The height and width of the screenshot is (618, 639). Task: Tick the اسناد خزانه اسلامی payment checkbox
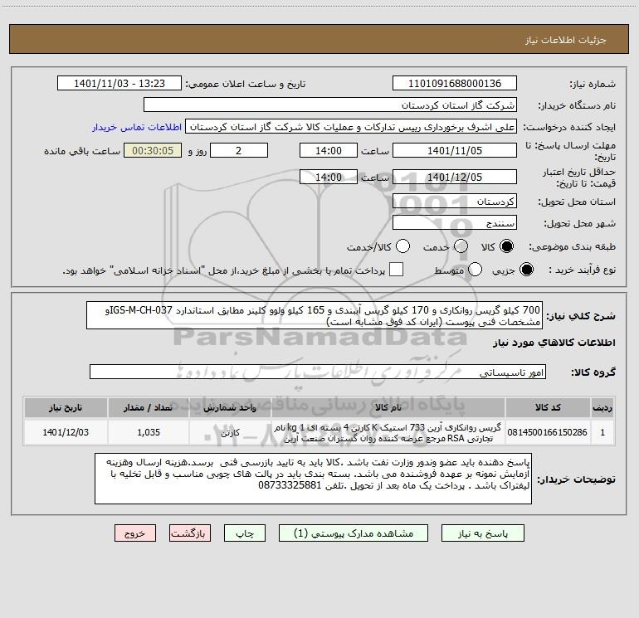coord(396,270)
